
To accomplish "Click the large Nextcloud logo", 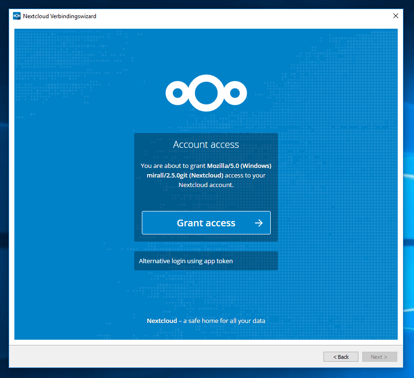I will tap(206, 93).
